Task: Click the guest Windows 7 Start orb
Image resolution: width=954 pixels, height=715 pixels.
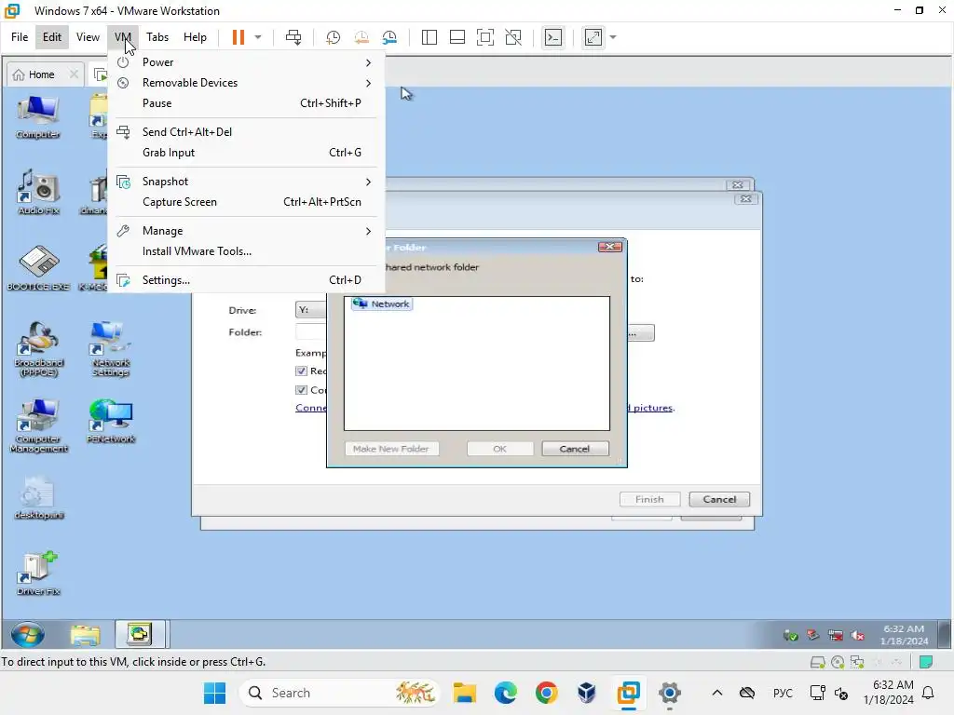Action: pyautogui.click(x=27, y=635)
